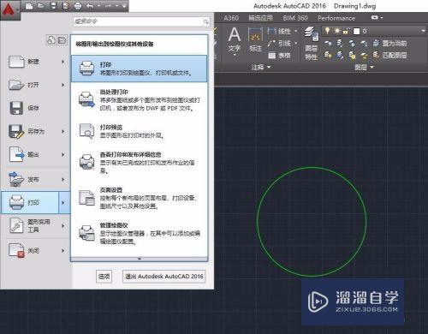Toggle the layer on/off lightbulb in layer dropdown

[x=327, y=31]
